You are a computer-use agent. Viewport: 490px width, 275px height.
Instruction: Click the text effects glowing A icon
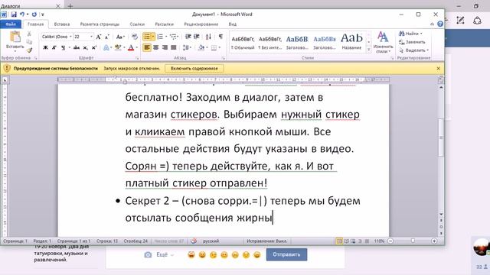click(x=106, y=47)
